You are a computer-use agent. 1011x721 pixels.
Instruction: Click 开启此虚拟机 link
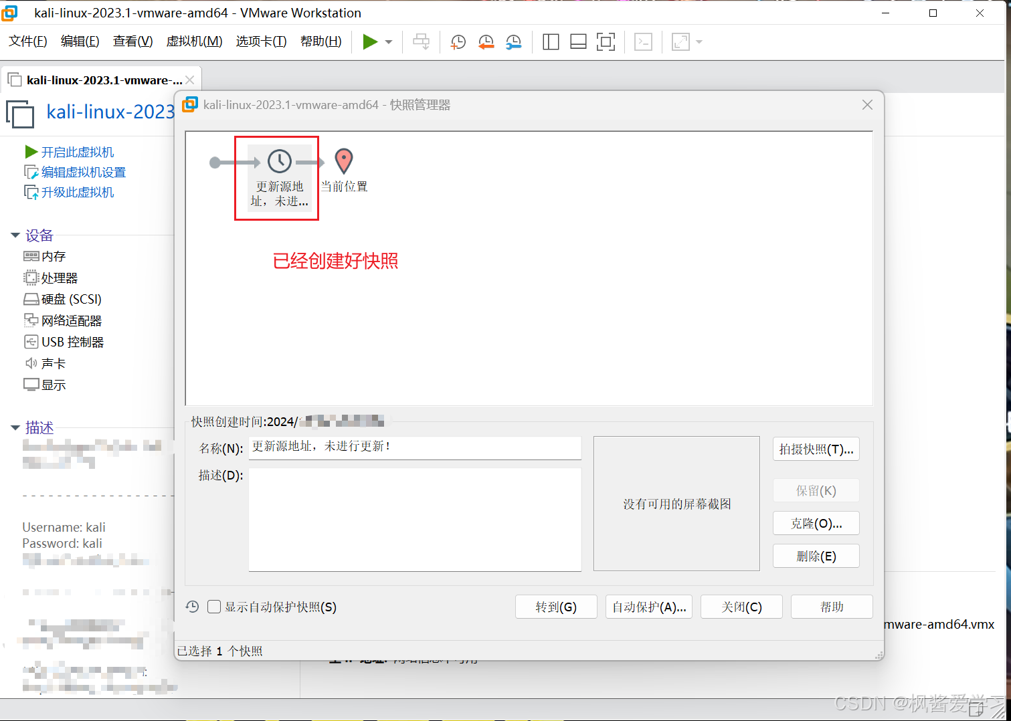[78, 152]
